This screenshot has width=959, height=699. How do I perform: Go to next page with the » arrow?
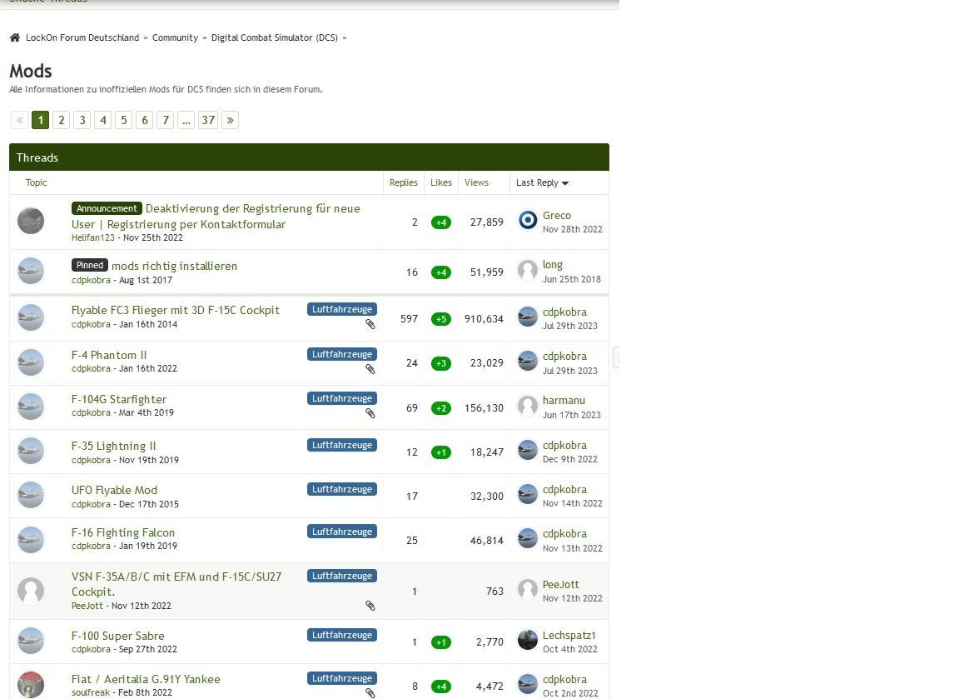230,120
